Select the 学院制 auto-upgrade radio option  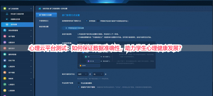point(98,21)
